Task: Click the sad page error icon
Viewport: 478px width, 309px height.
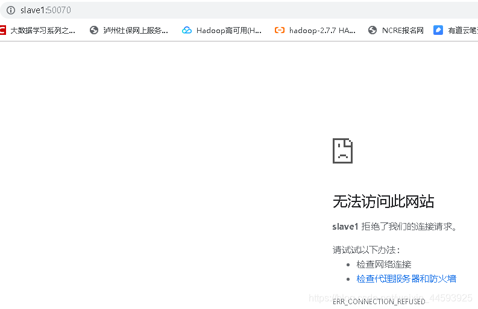Action: (342, 151)
